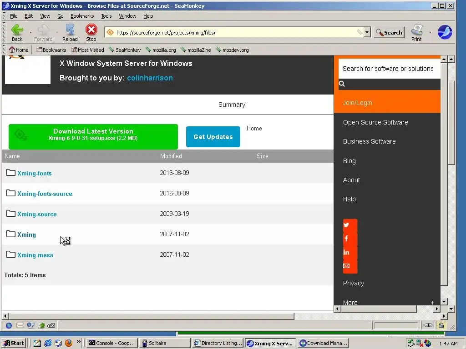Open ChatZilla icon in status bar
This screenshot has width=466, height=349.
pyautogui.click(x=51, y=325)
